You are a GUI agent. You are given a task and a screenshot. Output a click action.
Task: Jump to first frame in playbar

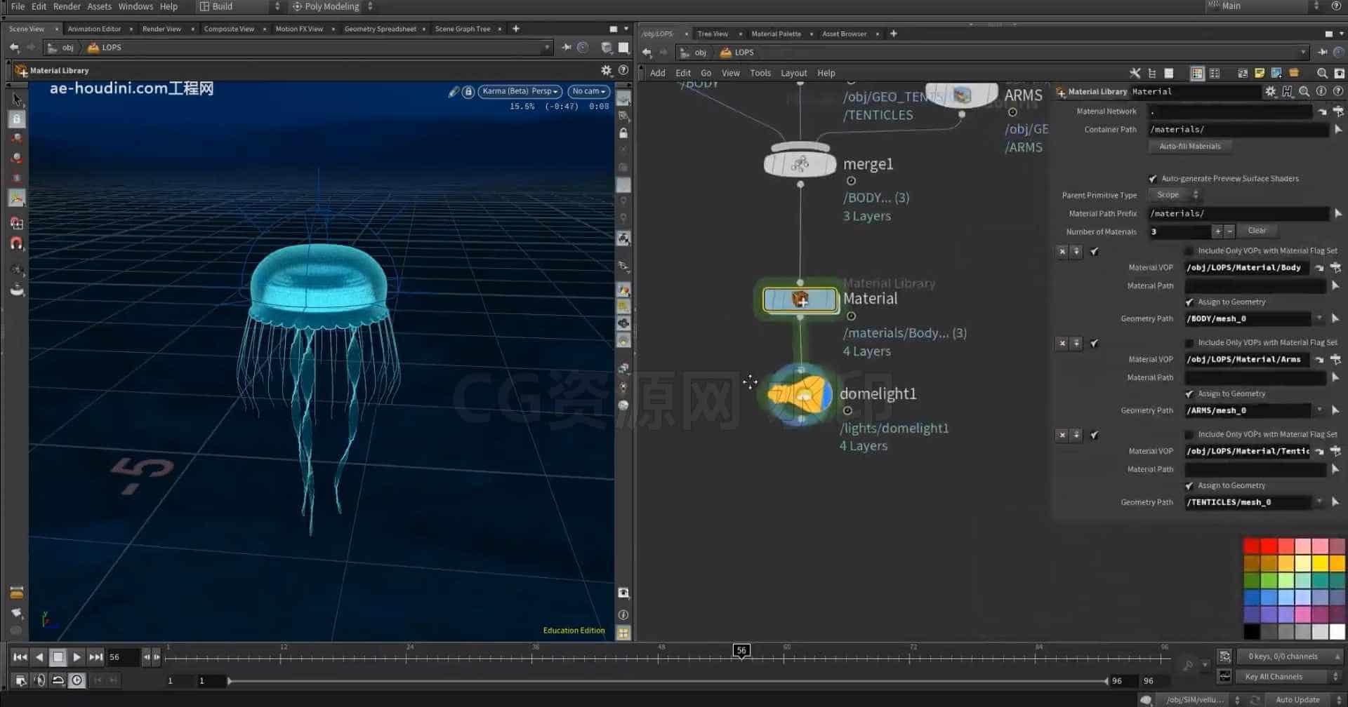(20, 657)
